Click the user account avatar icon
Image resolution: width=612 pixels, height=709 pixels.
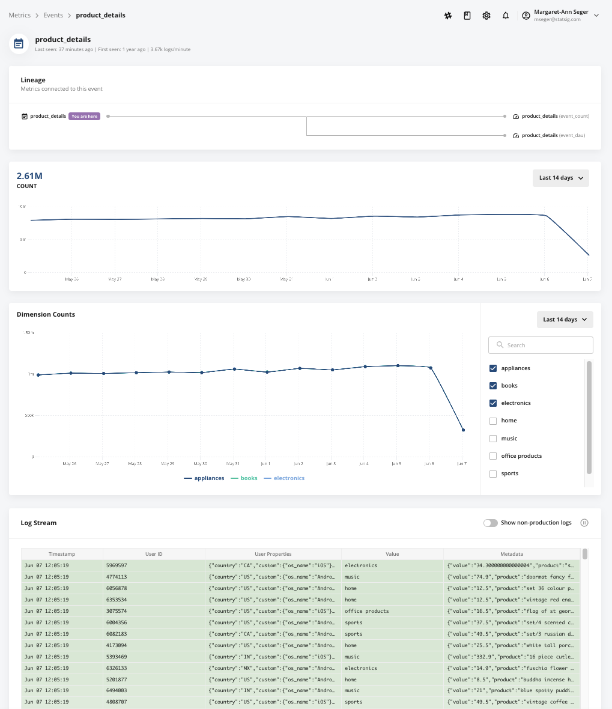tap(526, 16)
